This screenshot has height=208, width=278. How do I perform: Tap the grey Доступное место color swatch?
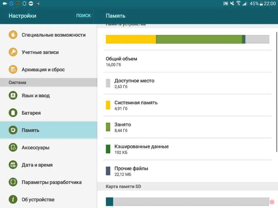click(x=108, y=83)
